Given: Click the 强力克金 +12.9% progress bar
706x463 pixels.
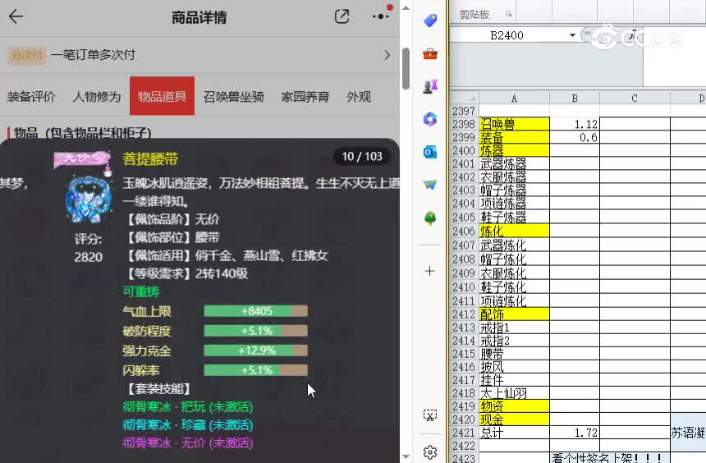Looking at the screenshot, I should click(256, 351).
